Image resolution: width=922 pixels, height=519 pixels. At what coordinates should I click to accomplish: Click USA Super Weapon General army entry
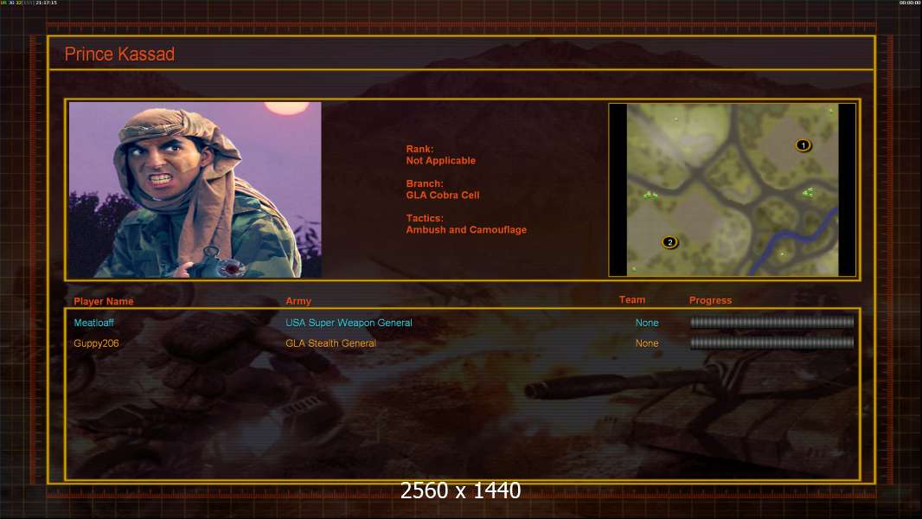click(349, 323)
